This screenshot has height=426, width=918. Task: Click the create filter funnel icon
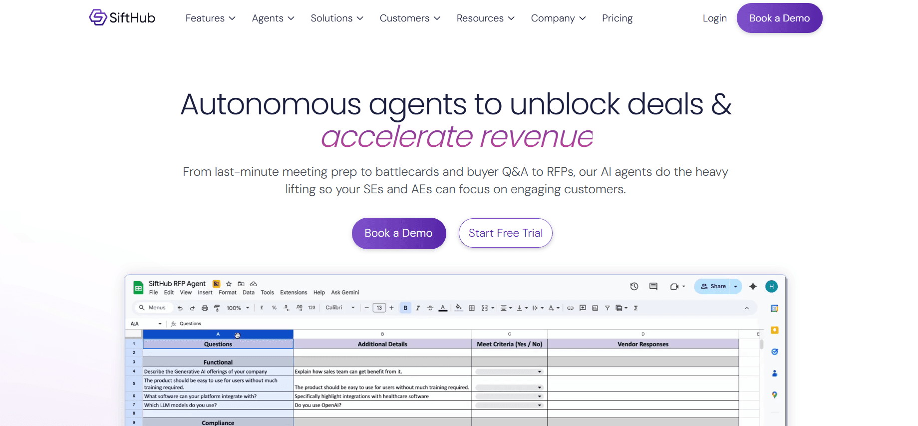click(x=607, y=308)
